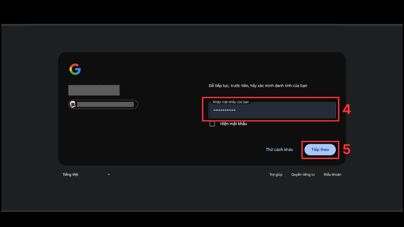
Task: Open the Điều khoản terms link
Action: pos(332,175)
